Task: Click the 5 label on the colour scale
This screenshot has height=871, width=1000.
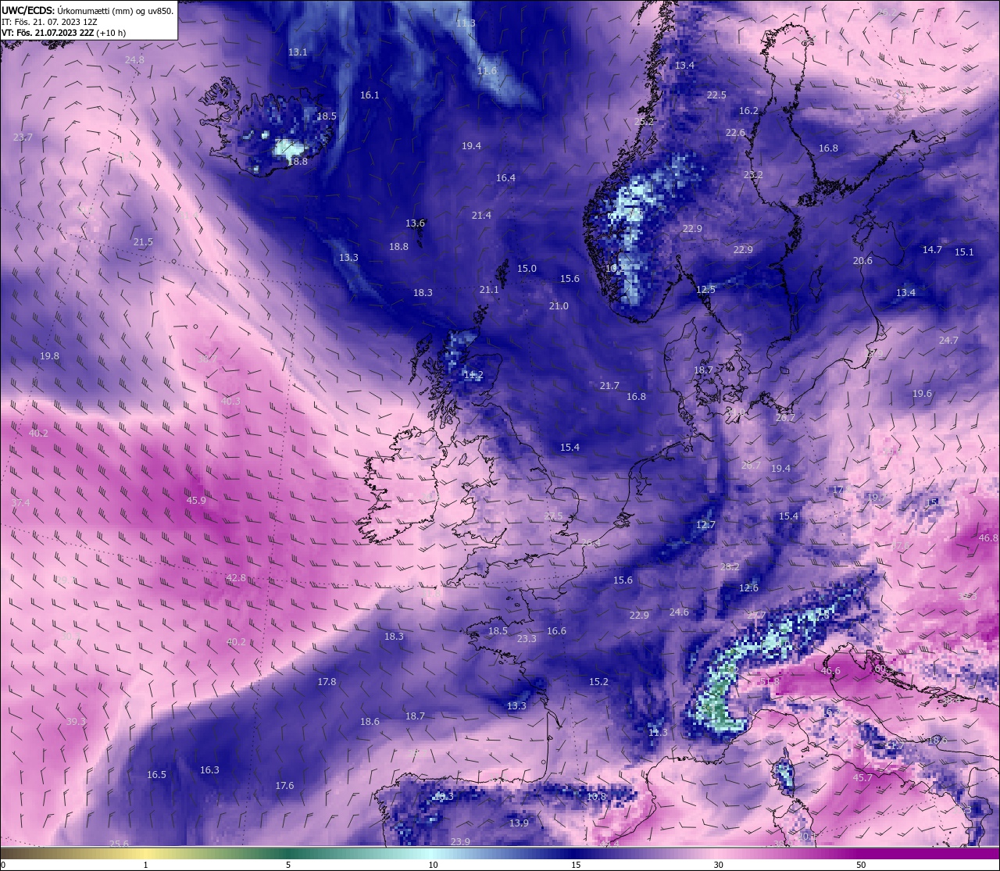Action: coord(288,865)
